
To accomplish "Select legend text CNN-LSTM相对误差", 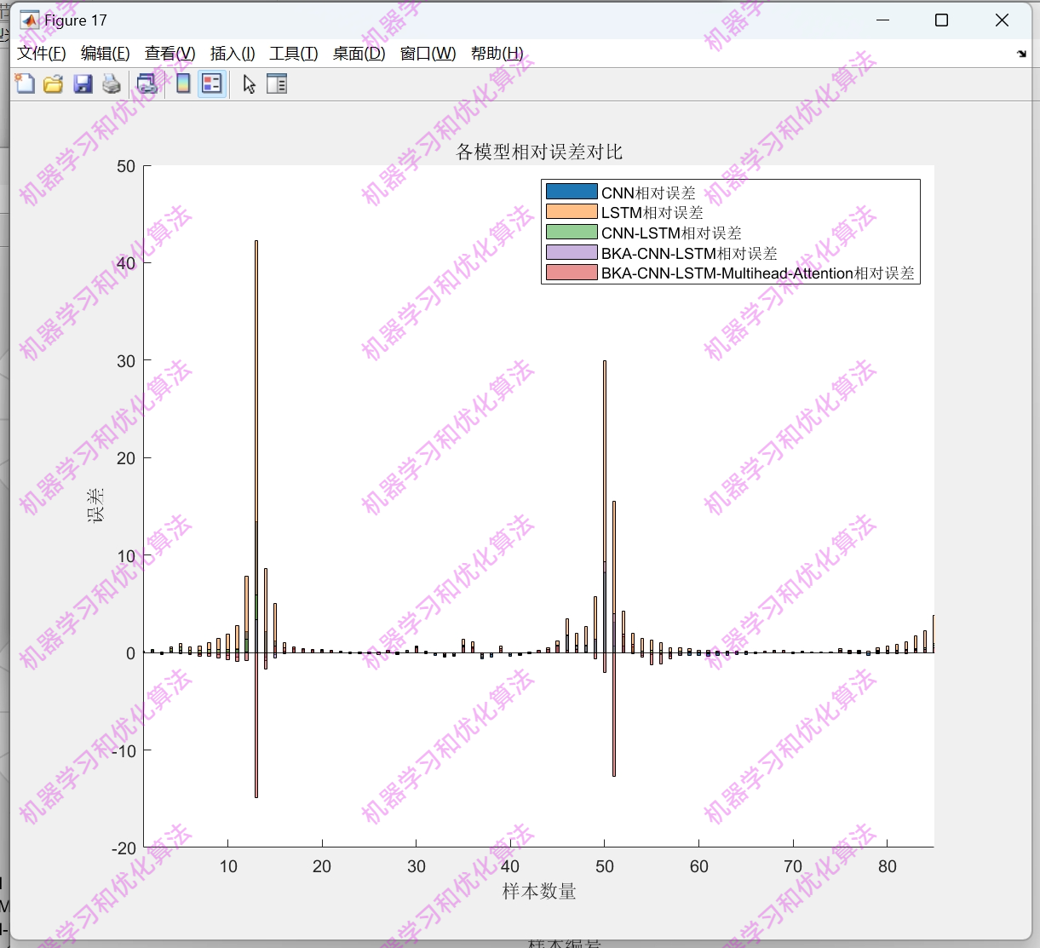I will click(x=671, y=233).
